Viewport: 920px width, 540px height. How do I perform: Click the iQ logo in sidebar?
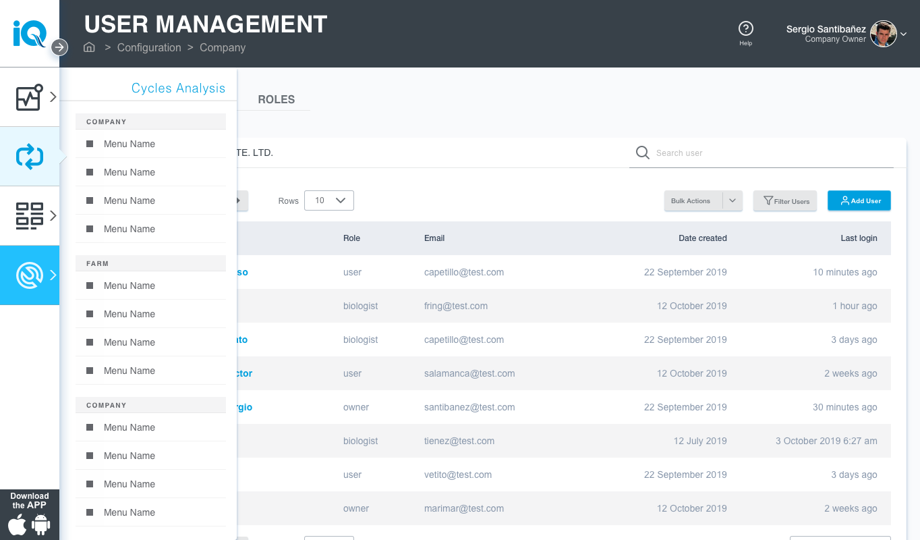tap(29, 32)
